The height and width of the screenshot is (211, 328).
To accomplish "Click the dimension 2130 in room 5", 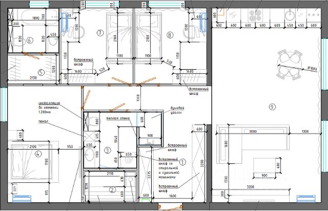I will pos(33,78).
